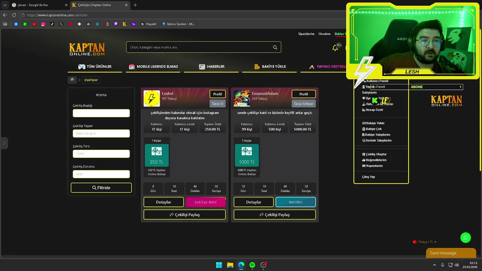
Task: Join Leshvl giveaway with Çekilişe Katıl
Action: [206, 202]
